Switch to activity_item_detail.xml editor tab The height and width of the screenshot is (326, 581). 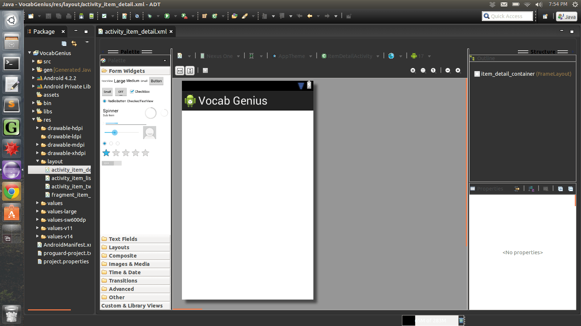pos(135,32)
